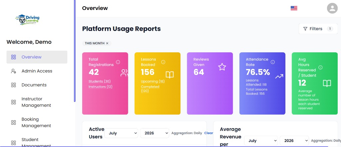Click the Platform Usage Reports heading
This screenshot has width=341, height=147.
tap(121, 29)
